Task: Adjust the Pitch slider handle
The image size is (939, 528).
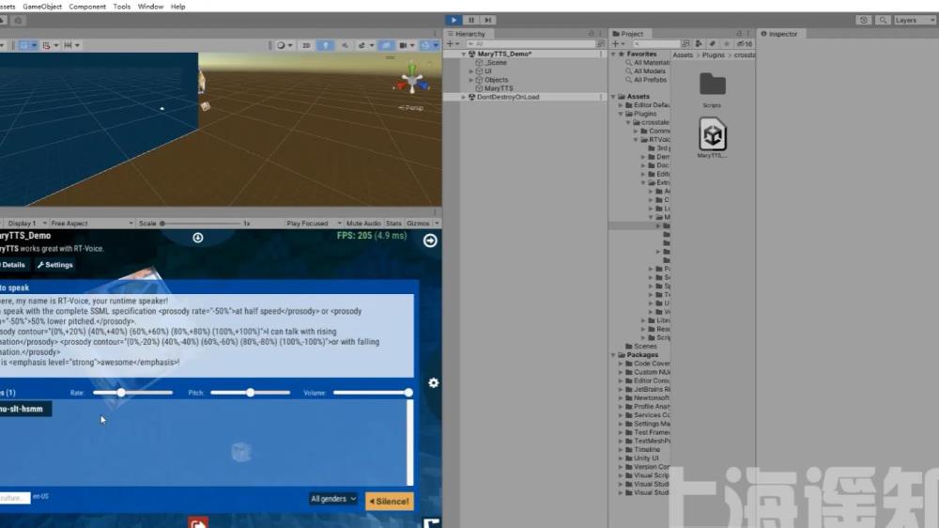Action: tap(251, 393)
